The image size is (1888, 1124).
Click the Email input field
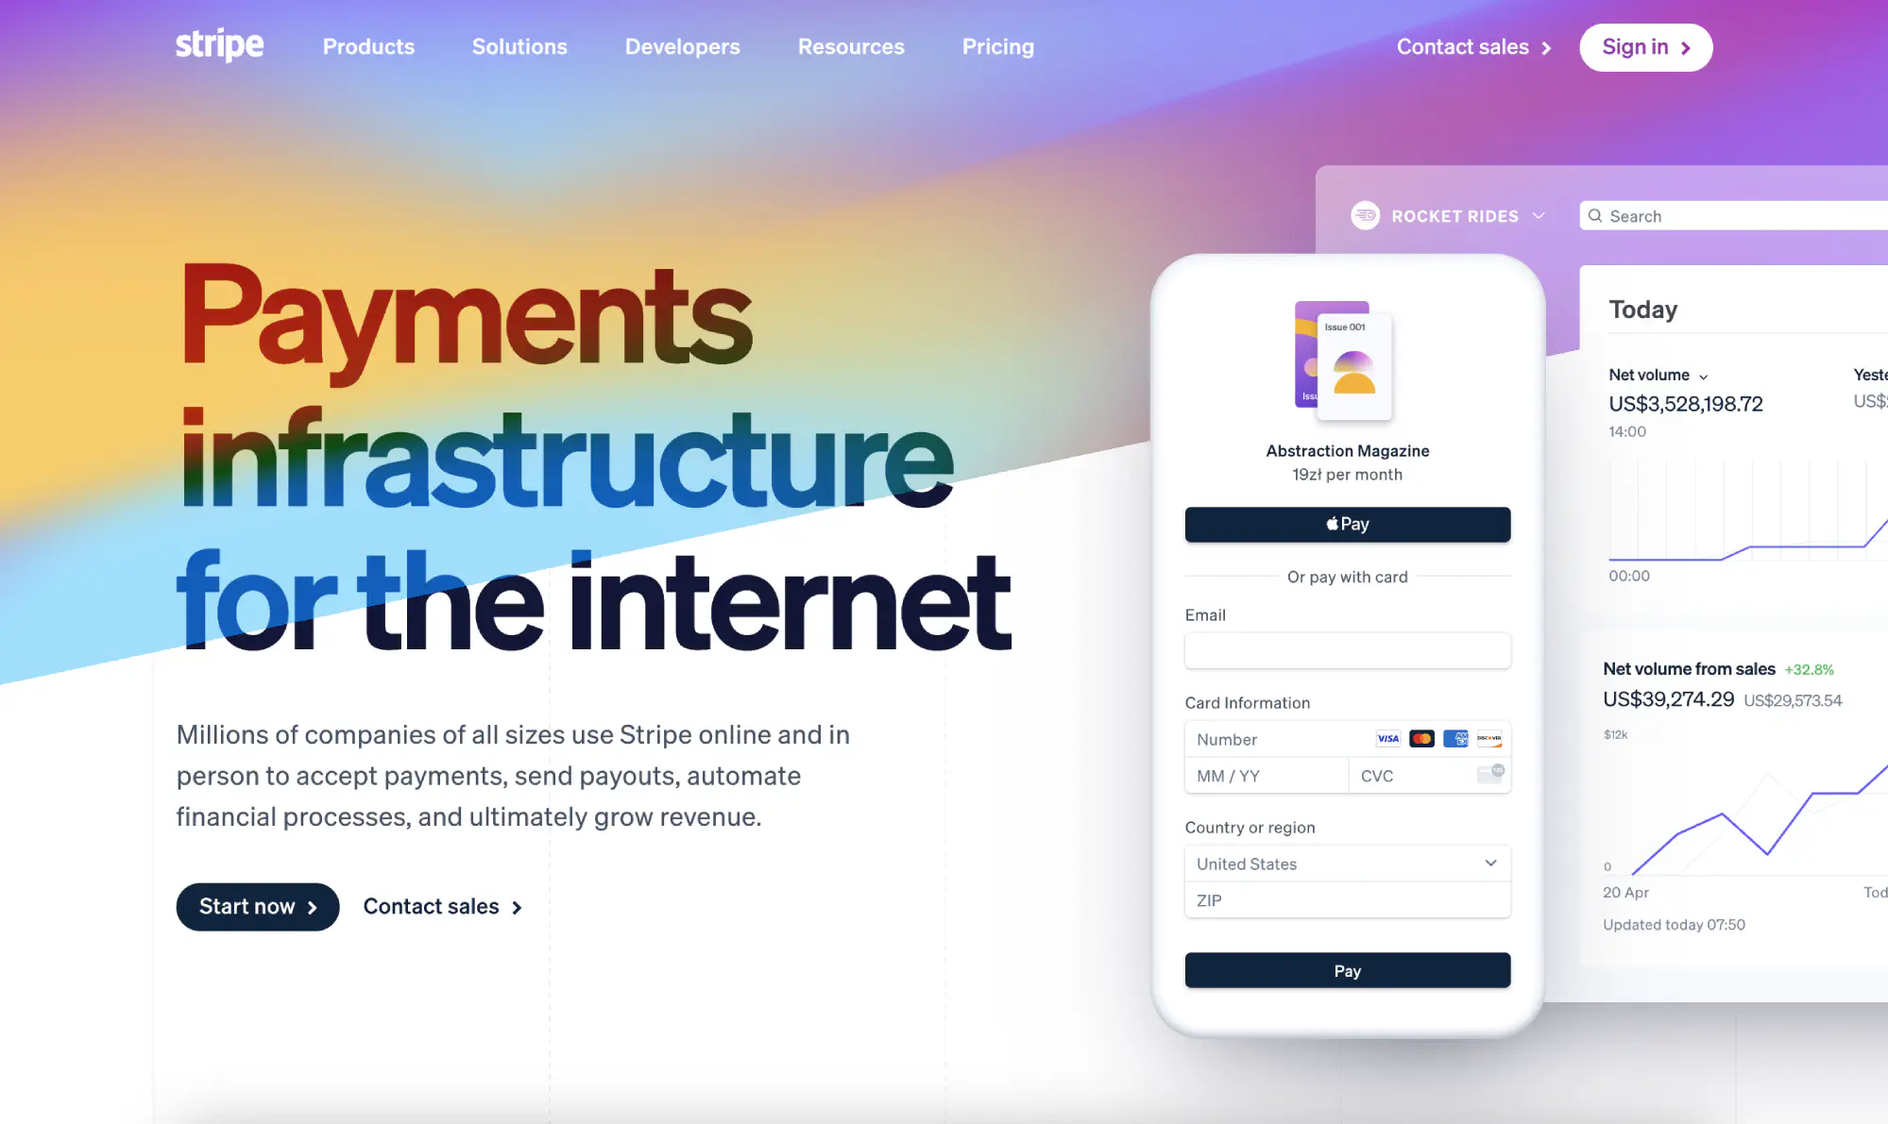point(1346,650)
